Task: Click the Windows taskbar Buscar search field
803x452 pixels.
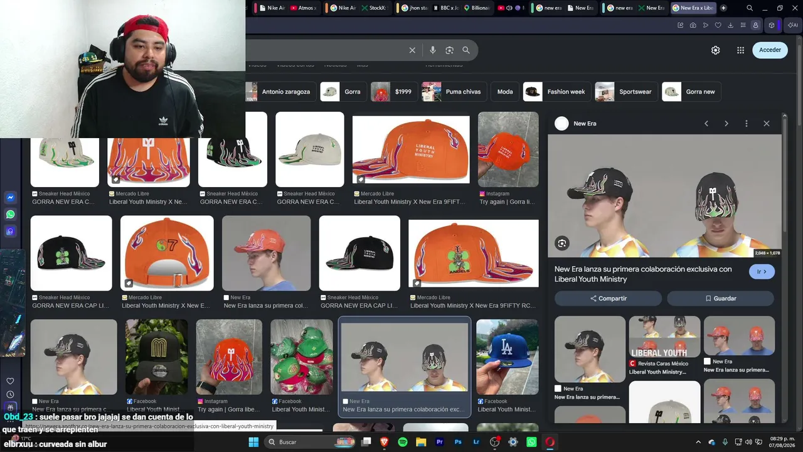Action: click(x=311, y=442)
